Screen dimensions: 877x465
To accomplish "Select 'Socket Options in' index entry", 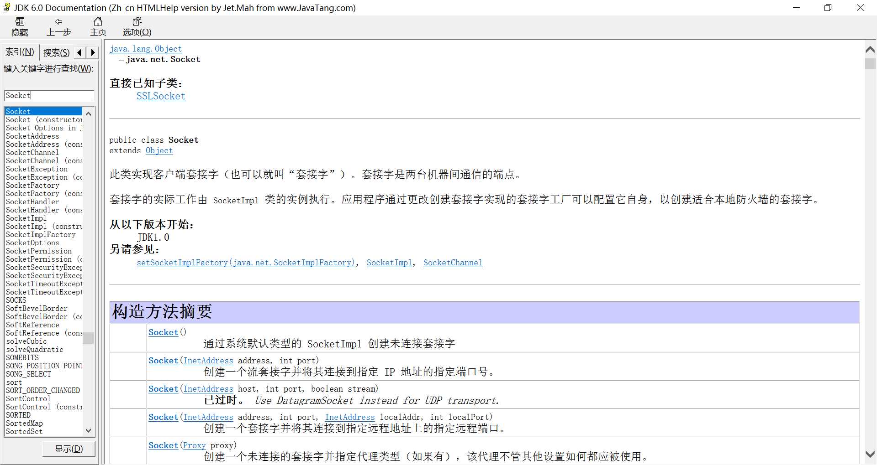I will [x=44, y=128].
